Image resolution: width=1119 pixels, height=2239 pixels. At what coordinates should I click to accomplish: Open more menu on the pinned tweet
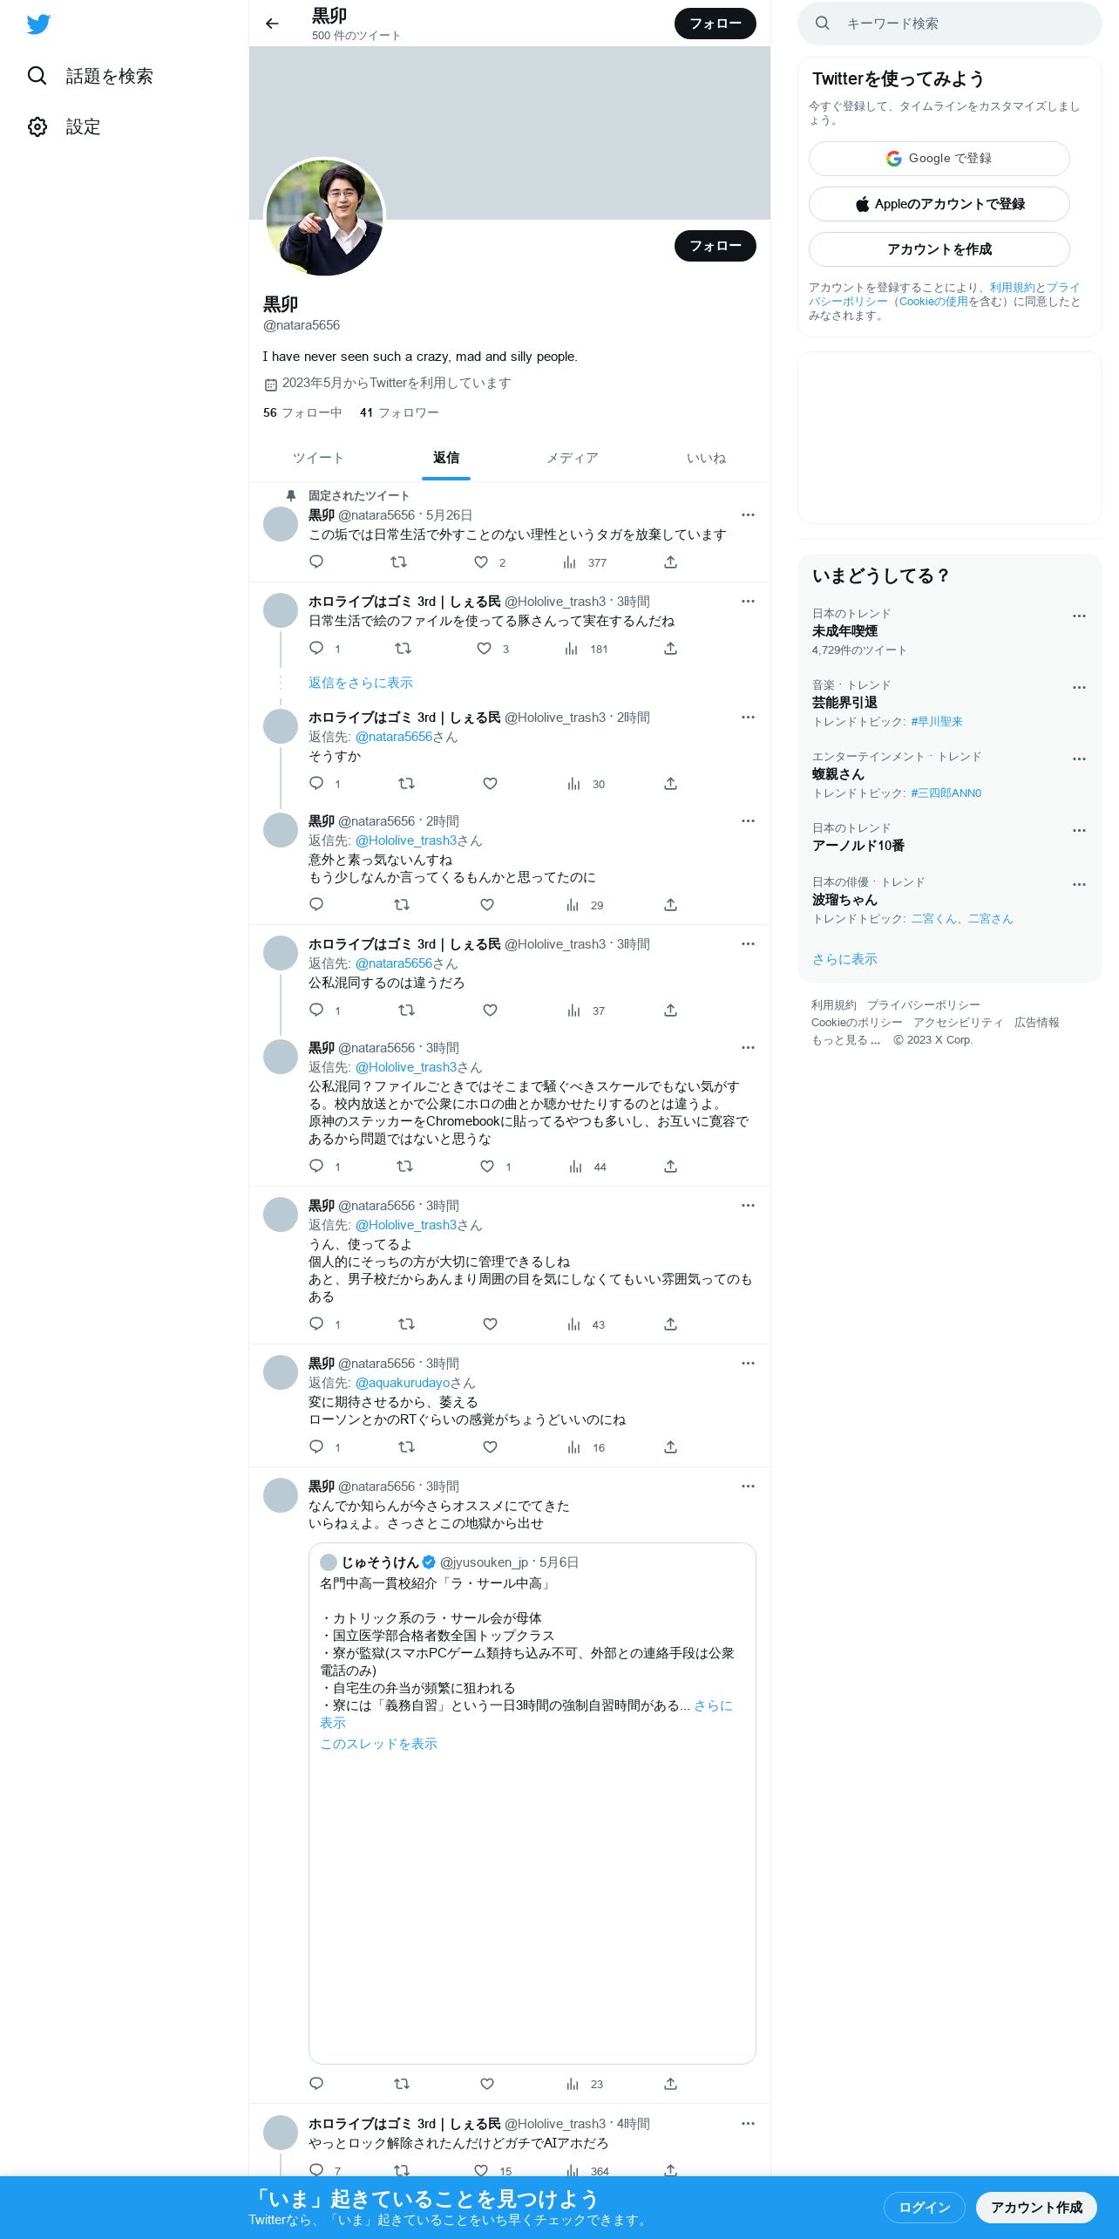(x=748, y=514)
